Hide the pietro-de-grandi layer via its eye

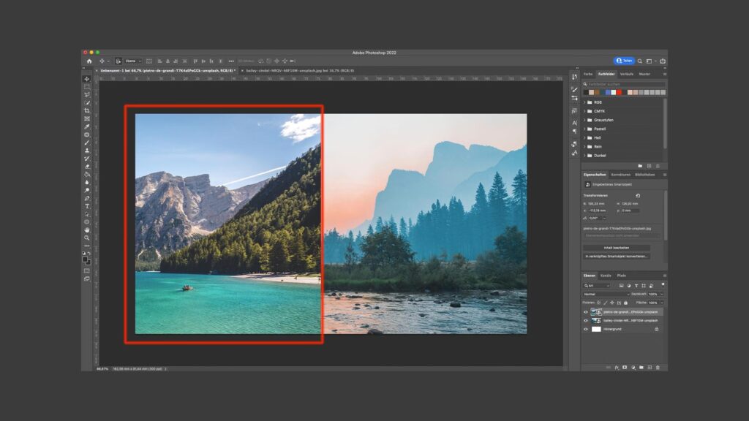point(585,311)
